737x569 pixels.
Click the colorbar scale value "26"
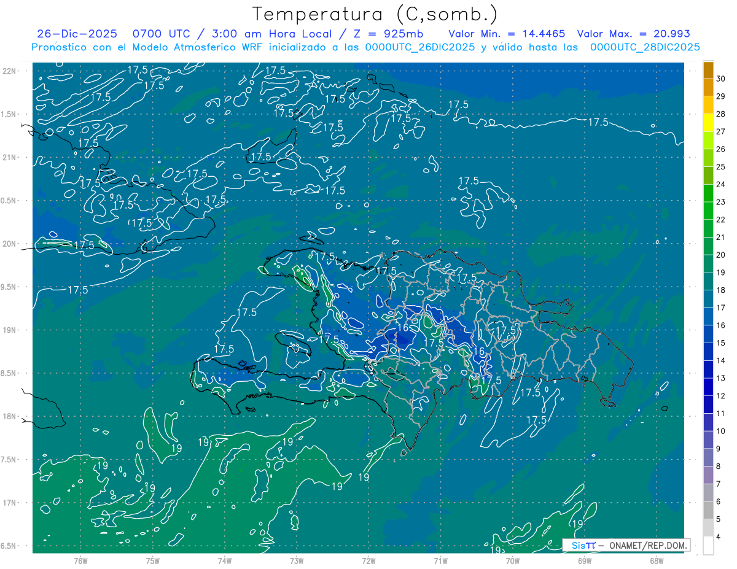click(721, 149)
